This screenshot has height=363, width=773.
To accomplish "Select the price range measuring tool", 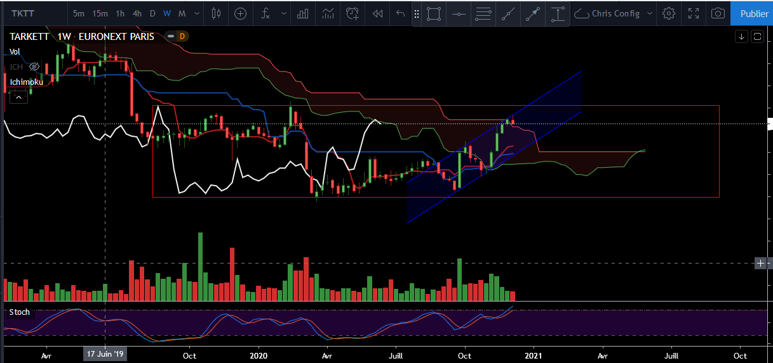I will [558, 13].
